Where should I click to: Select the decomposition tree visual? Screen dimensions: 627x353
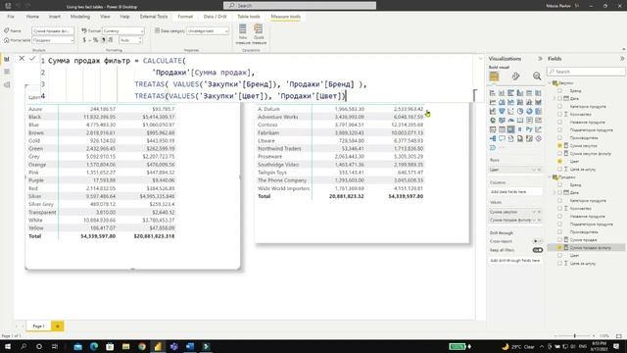tap(493, 138)
